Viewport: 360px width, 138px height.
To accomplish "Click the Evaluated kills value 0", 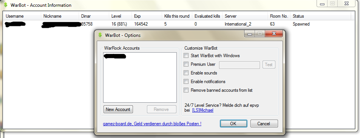I will click(196, 24).
